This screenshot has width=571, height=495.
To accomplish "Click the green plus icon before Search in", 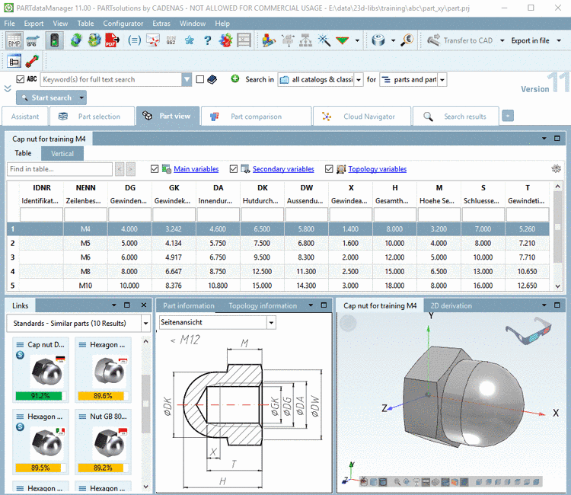I will [x=235, y=79].
